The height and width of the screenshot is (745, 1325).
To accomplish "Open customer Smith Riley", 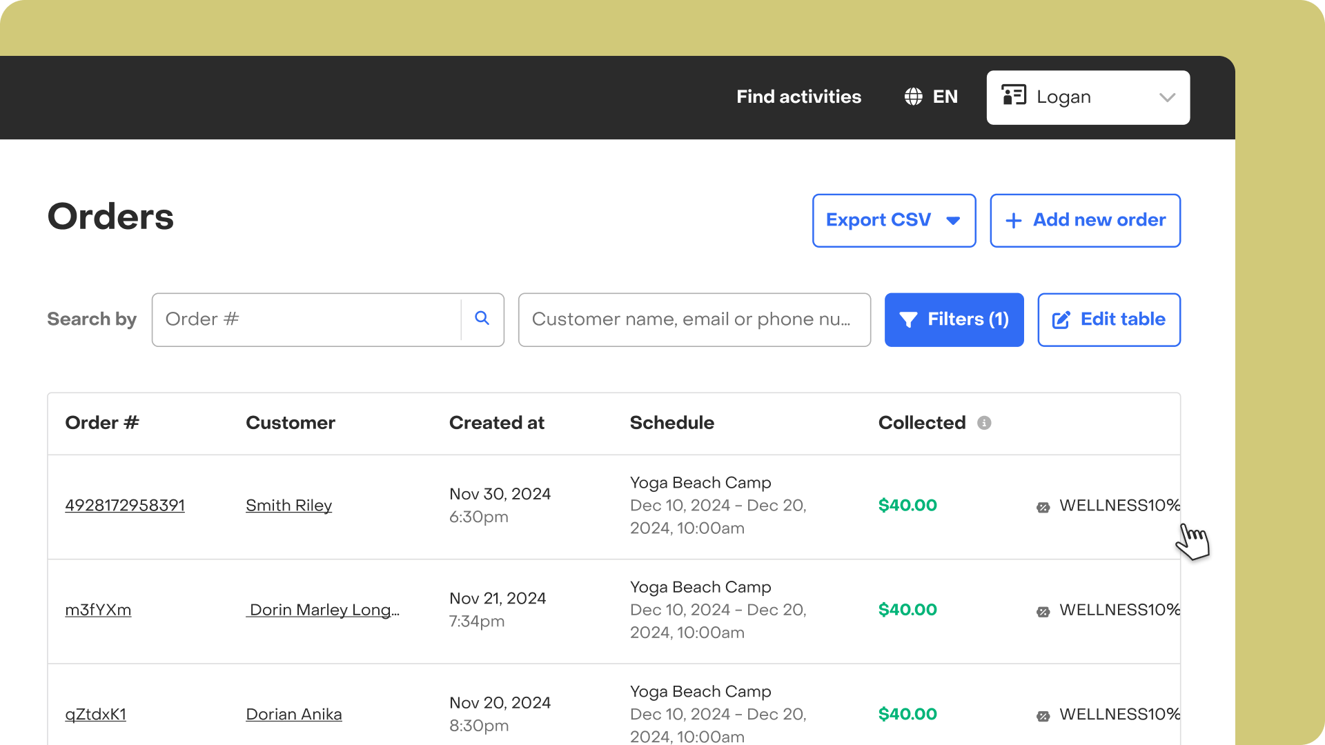I will [x=288, y=506].
